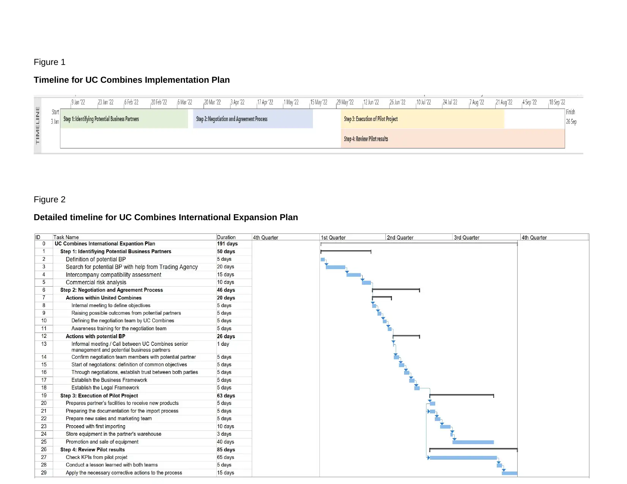The image size is (627, 484).
Task: Select row 'Step 4: Review Pilot results'
Action: tap(143, 450)
